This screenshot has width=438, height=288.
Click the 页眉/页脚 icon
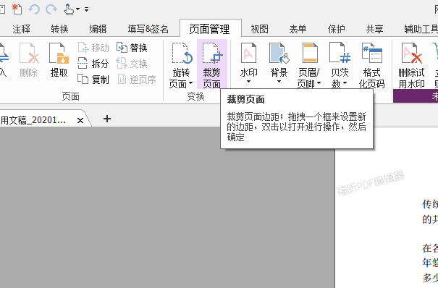pyautogui.click(x=310, y=54)
